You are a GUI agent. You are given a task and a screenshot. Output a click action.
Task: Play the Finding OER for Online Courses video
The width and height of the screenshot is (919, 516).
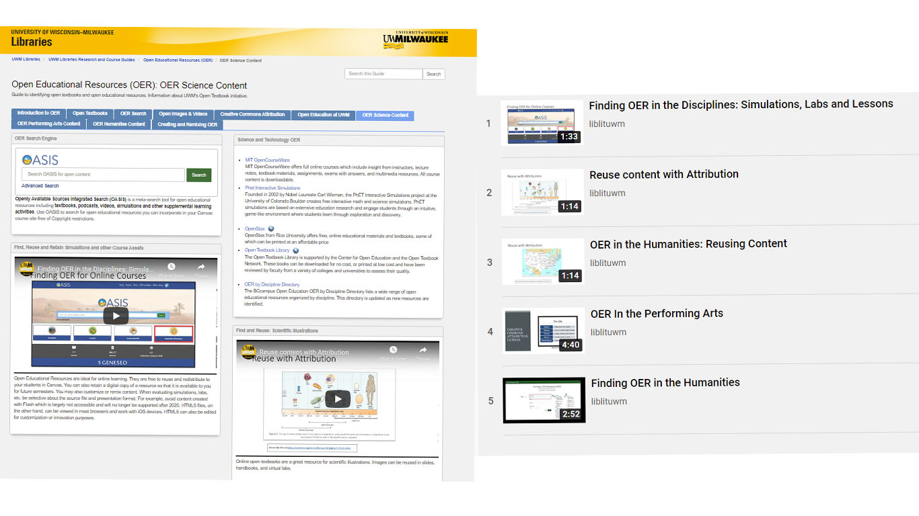pyautogui.click(x=116, y=316)
